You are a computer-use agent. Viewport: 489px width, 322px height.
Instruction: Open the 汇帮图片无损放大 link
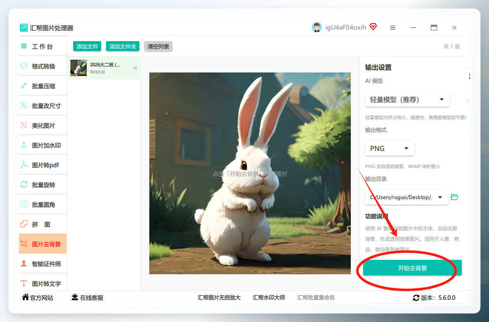click(219, 298)
